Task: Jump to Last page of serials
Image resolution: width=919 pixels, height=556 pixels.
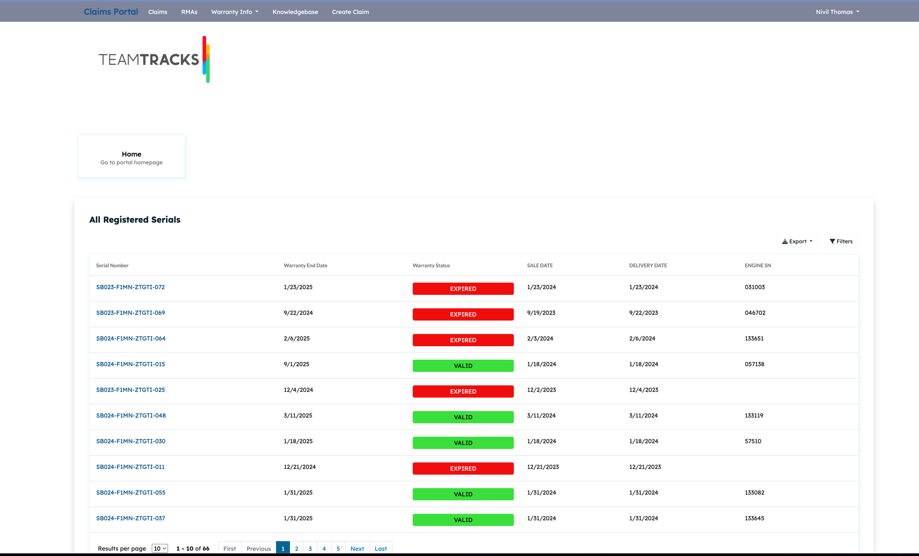Action: point(380,548)
